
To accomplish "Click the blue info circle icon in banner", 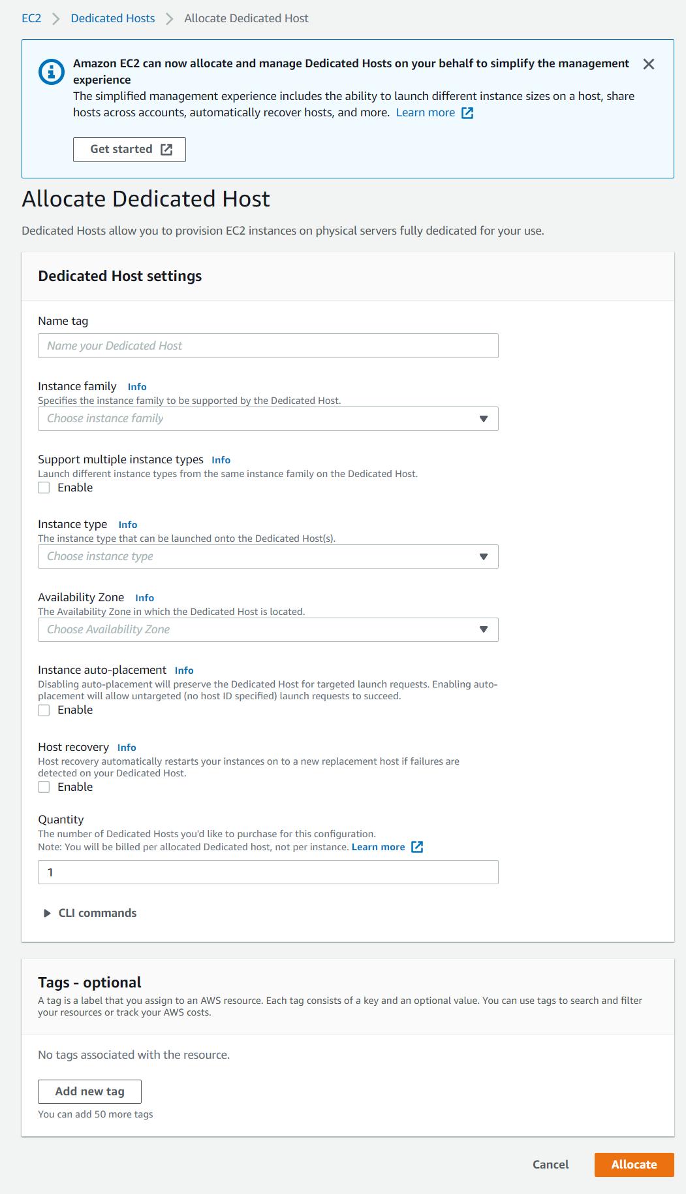I will pos(52,72).
